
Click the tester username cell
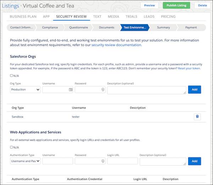(76, 117)
